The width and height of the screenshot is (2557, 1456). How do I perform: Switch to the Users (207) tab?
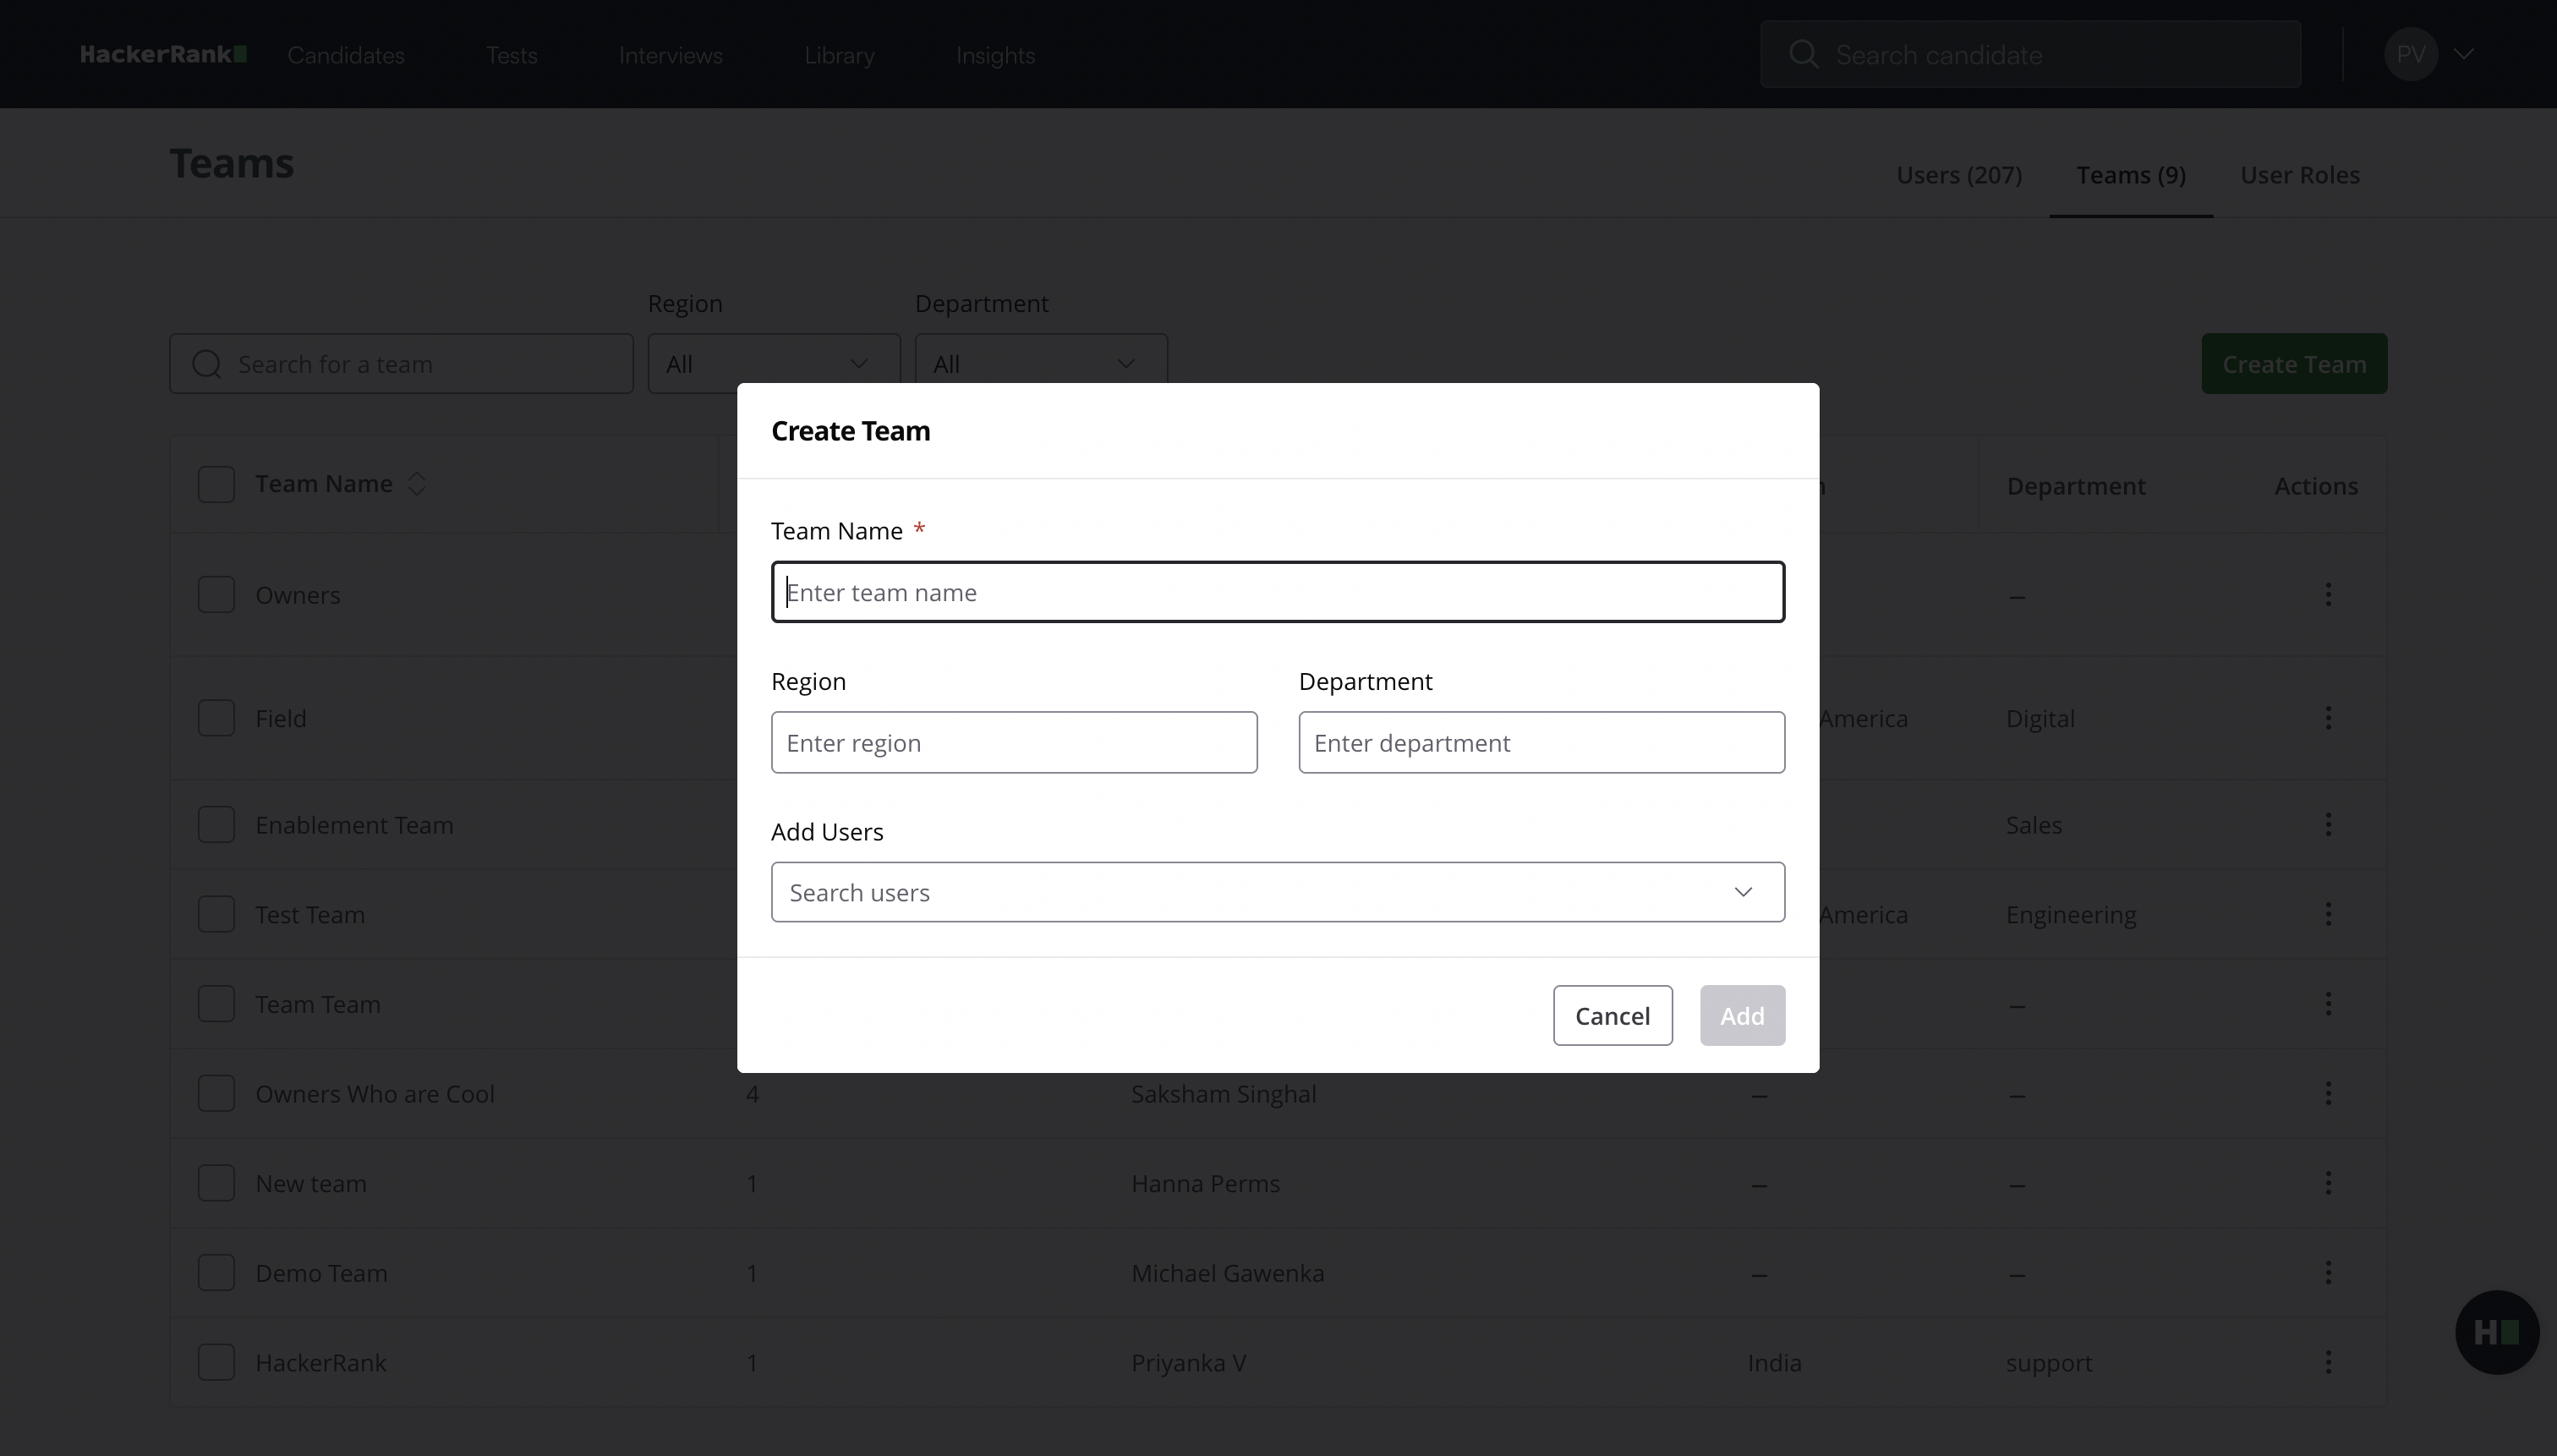[x=1958, y=175]
